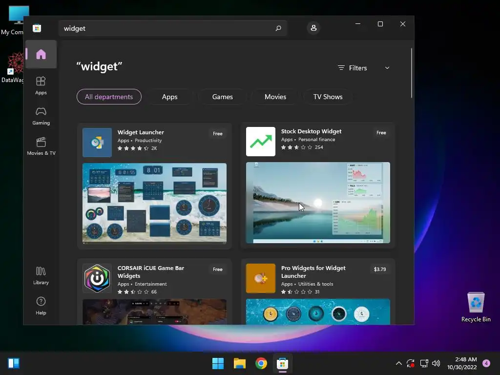Image resolution: width=500 pixels, height=375 pixels.
Task: Open the Widget Launcher title link
Action: click(141, 132)
